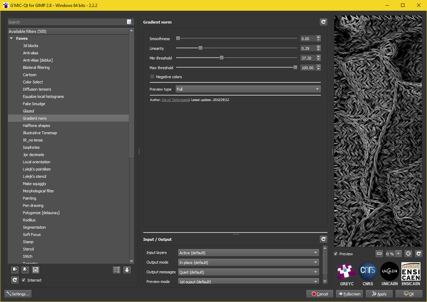427x302 pixels.
Task: Select the Cartoon filter
Action: pos(30,75)
